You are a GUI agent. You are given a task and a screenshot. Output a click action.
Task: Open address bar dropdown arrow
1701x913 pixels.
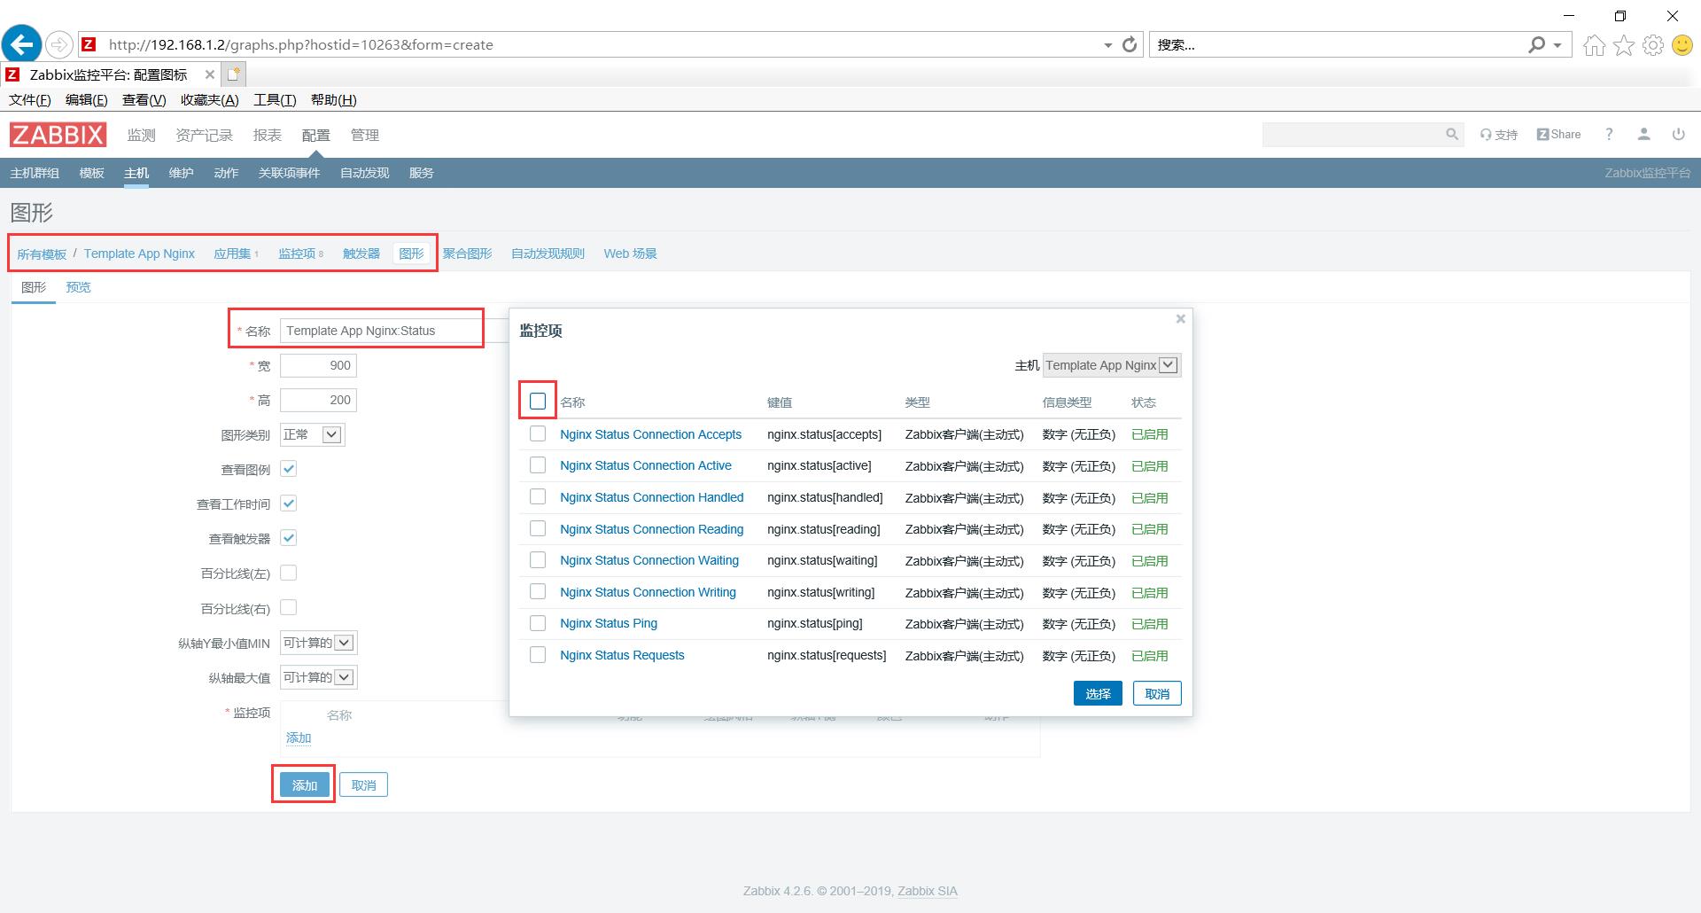tap(1107, 45)
